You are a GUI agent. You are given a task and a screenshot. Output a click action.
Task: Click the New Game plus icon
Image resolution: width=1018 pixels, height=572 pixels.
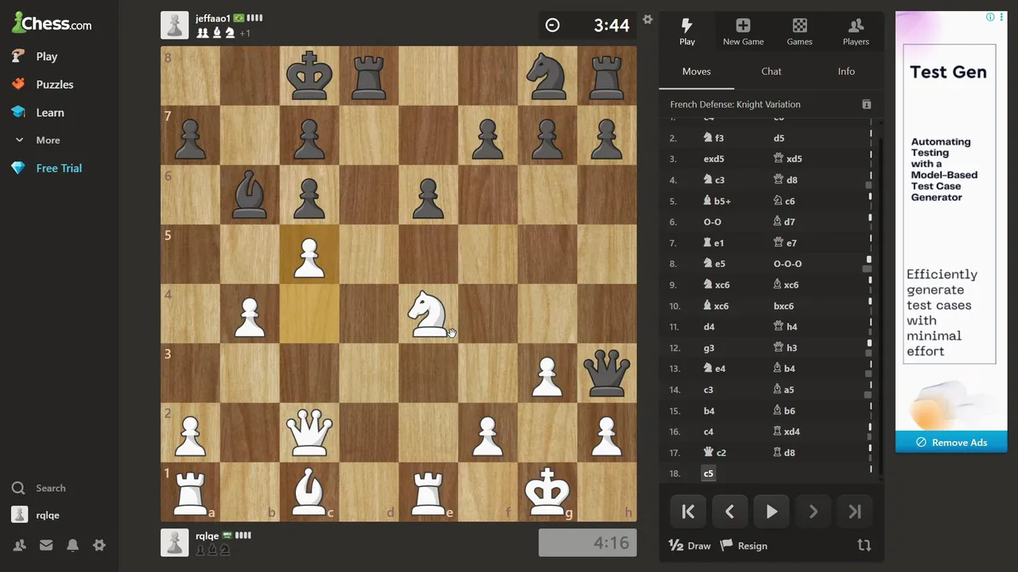(x=743, y=32)
